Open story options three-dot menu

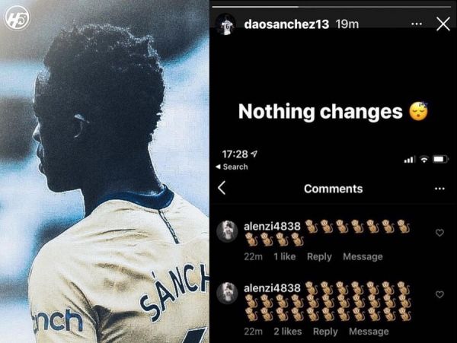417,24
